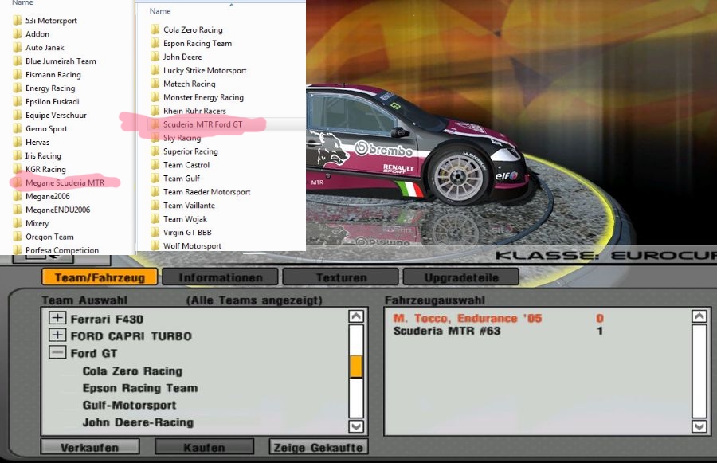Viewport: 717px width, 463px height.
Task: Click the Wolf Motorsport folder icon
Action: [155, 246]
